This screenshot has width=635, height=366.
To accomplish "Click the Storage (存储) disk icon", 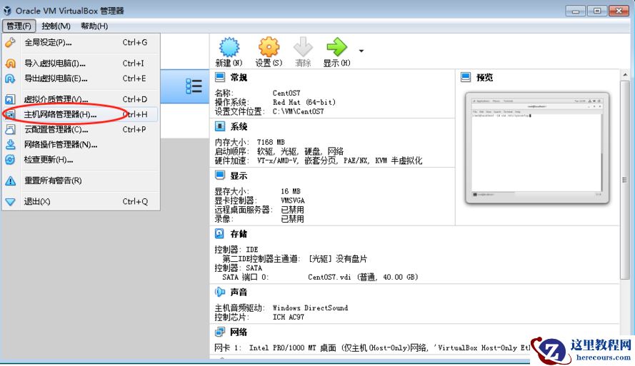I will tap(219, 233).
